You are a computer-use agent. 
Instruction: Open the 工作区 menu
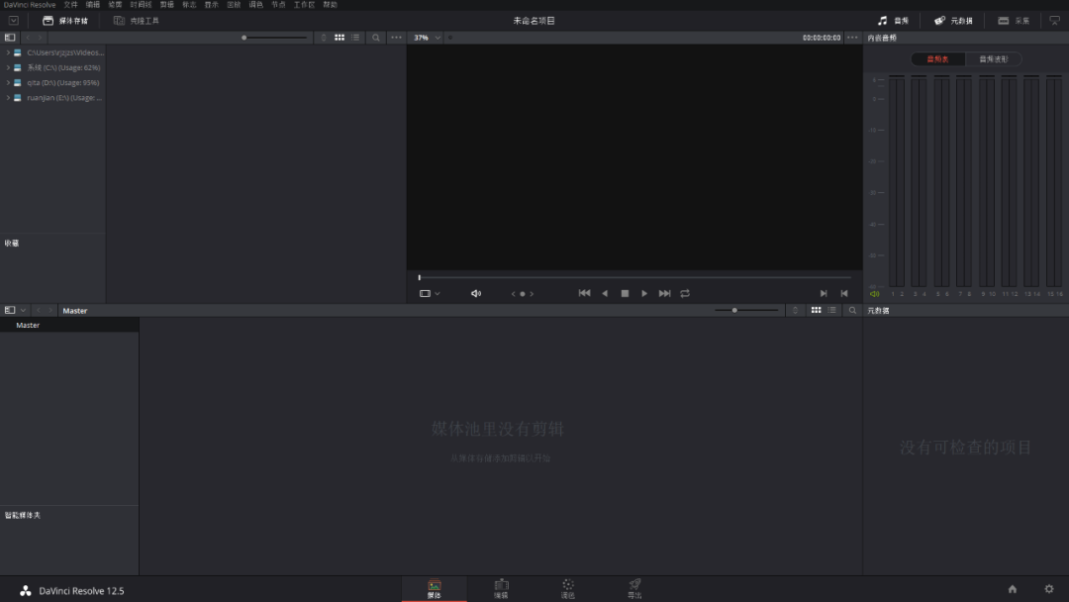point(304,5)
